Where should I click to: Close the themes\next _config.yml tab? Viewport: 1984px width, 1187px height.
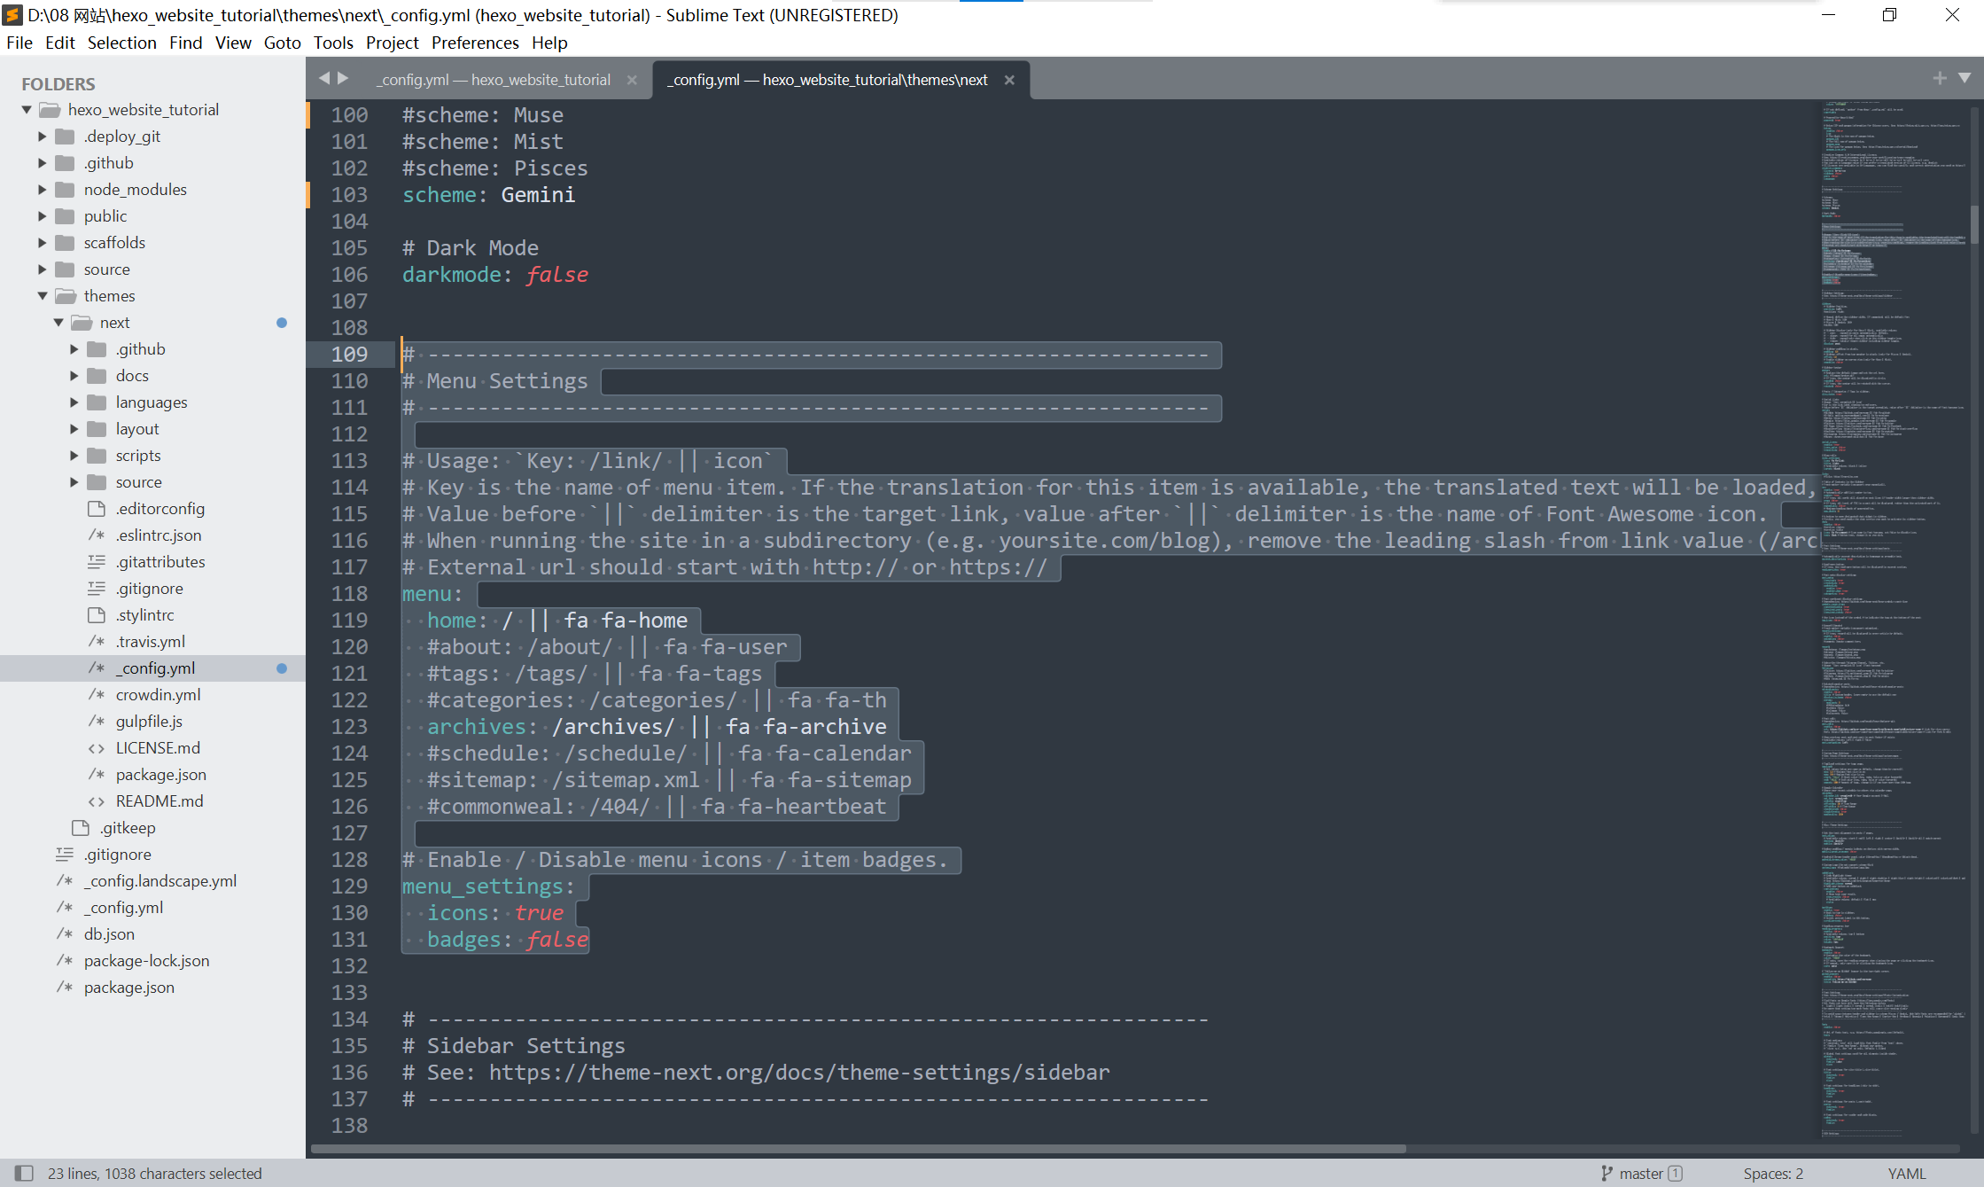1009,80
